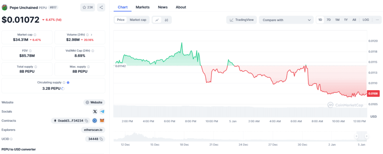The height and width of the screenshot is (154, 383).
Task: Click the $34.31M market cap value
Action: coord(21,40)
